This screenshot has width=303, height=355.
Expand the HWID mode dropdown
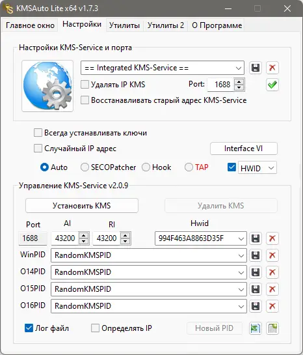point(257,167)
